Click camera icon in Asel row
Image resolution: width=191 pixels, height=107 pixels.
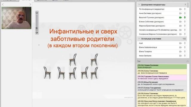[180, 43]
